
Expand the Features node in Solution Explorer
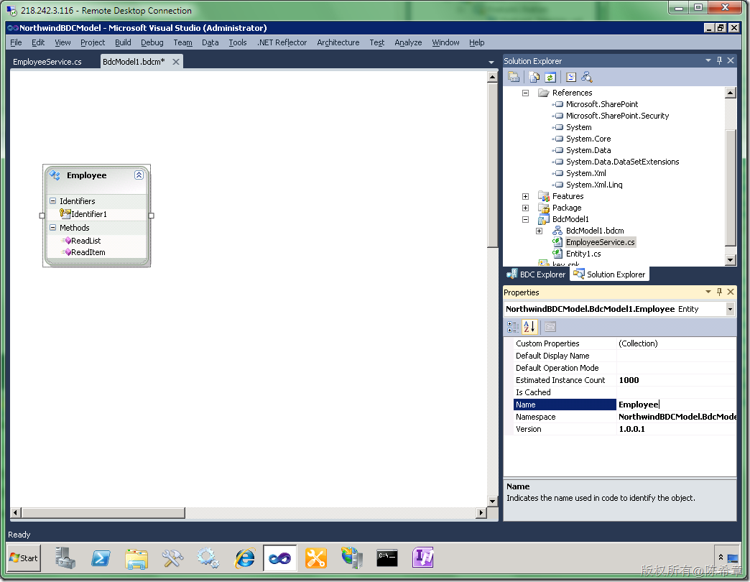(525, 196)
